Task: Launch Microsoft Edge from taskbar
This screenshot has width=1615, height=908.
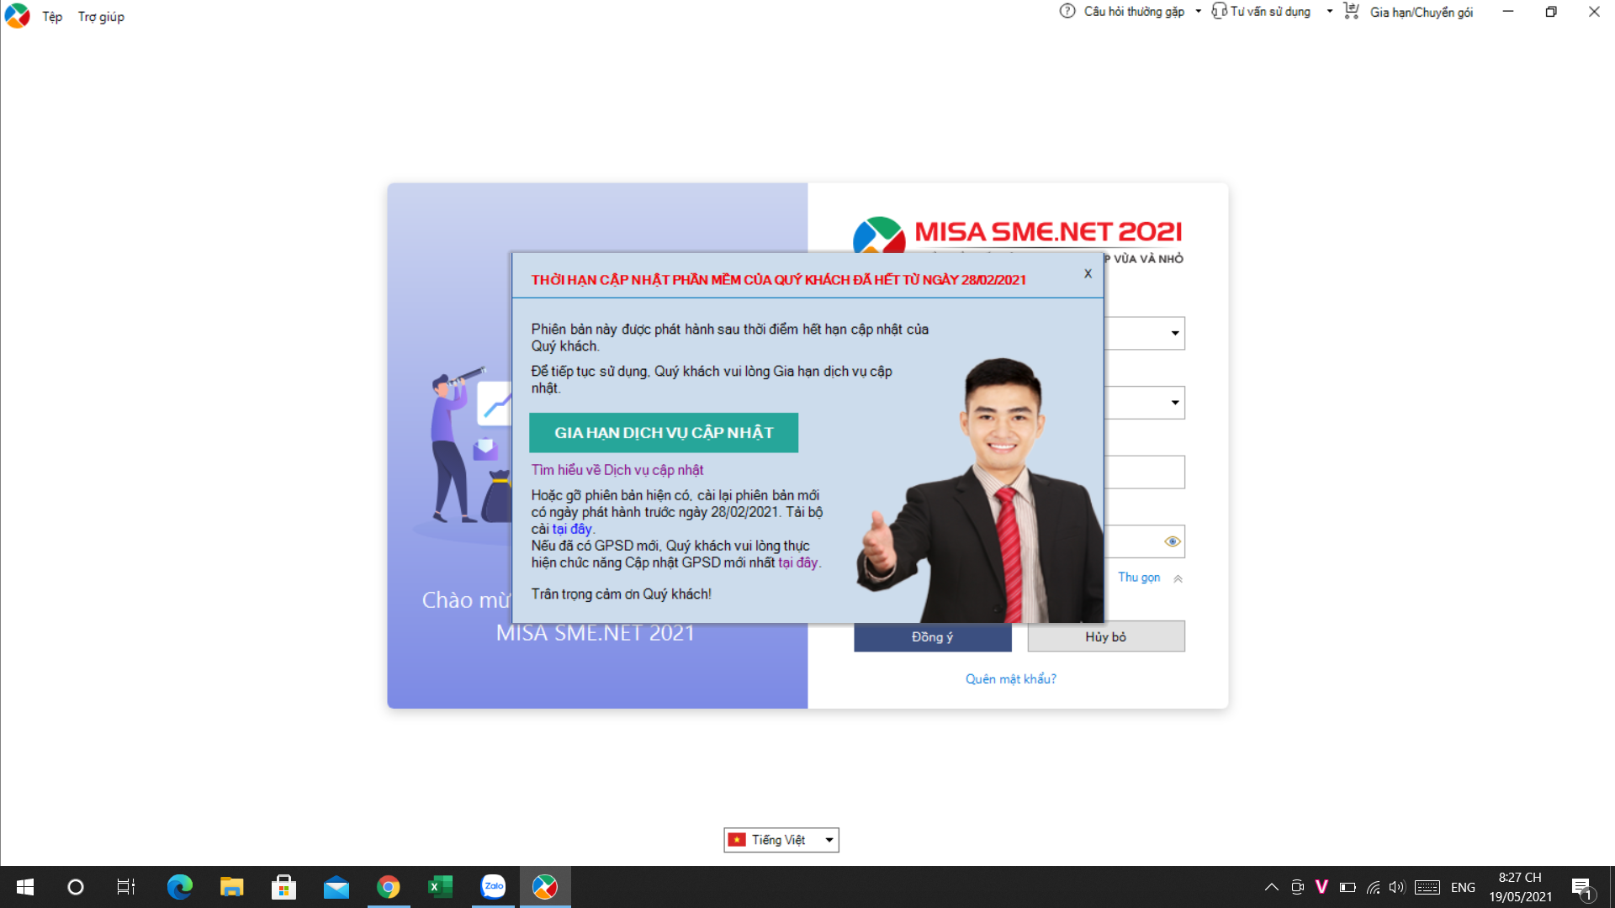Action: [179, 887]
